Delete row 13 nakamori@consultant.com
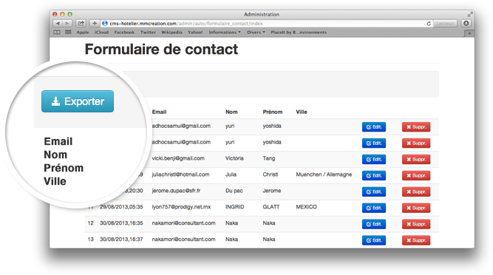Image resolution: width=493 pixels, height=275 pixels. click(416, 240)
